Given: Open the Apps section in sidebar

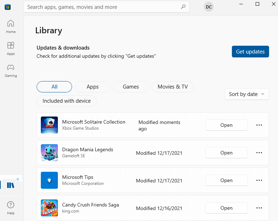Looking at the screenshot, I should click(11, 49).
